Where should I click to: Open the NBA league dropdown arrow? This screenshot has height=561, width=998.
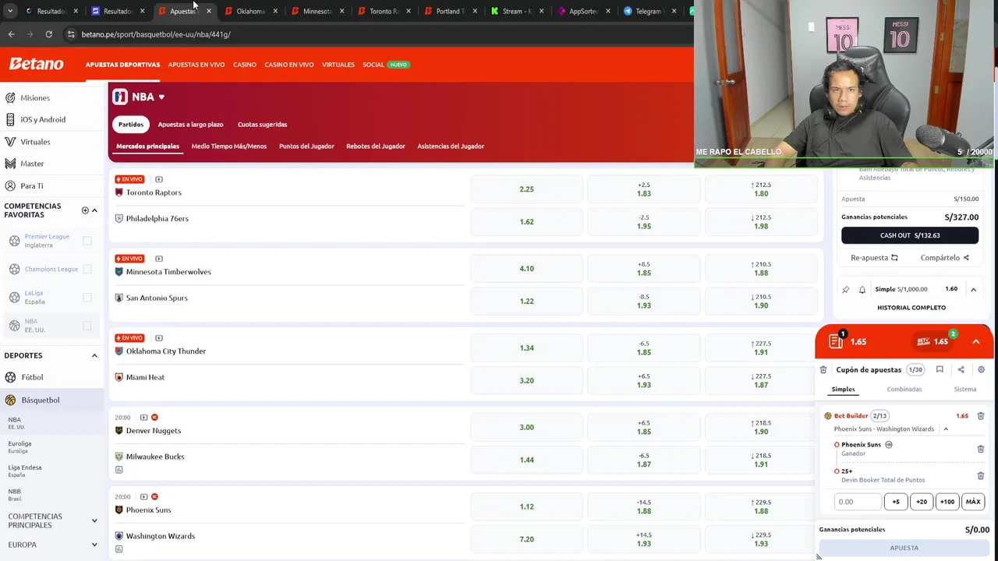[161, 97]
